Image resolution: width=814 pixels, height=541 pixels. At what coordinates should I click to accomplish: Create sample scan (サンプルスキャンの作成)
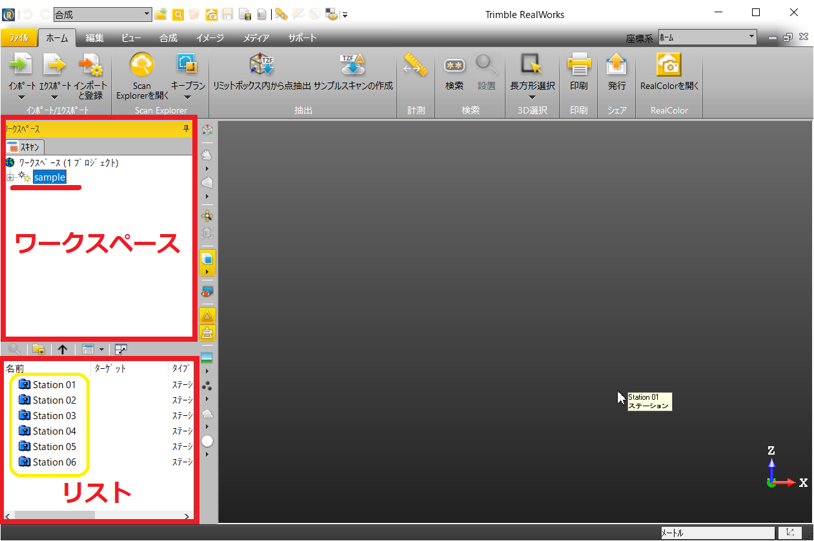pos(353,73)
